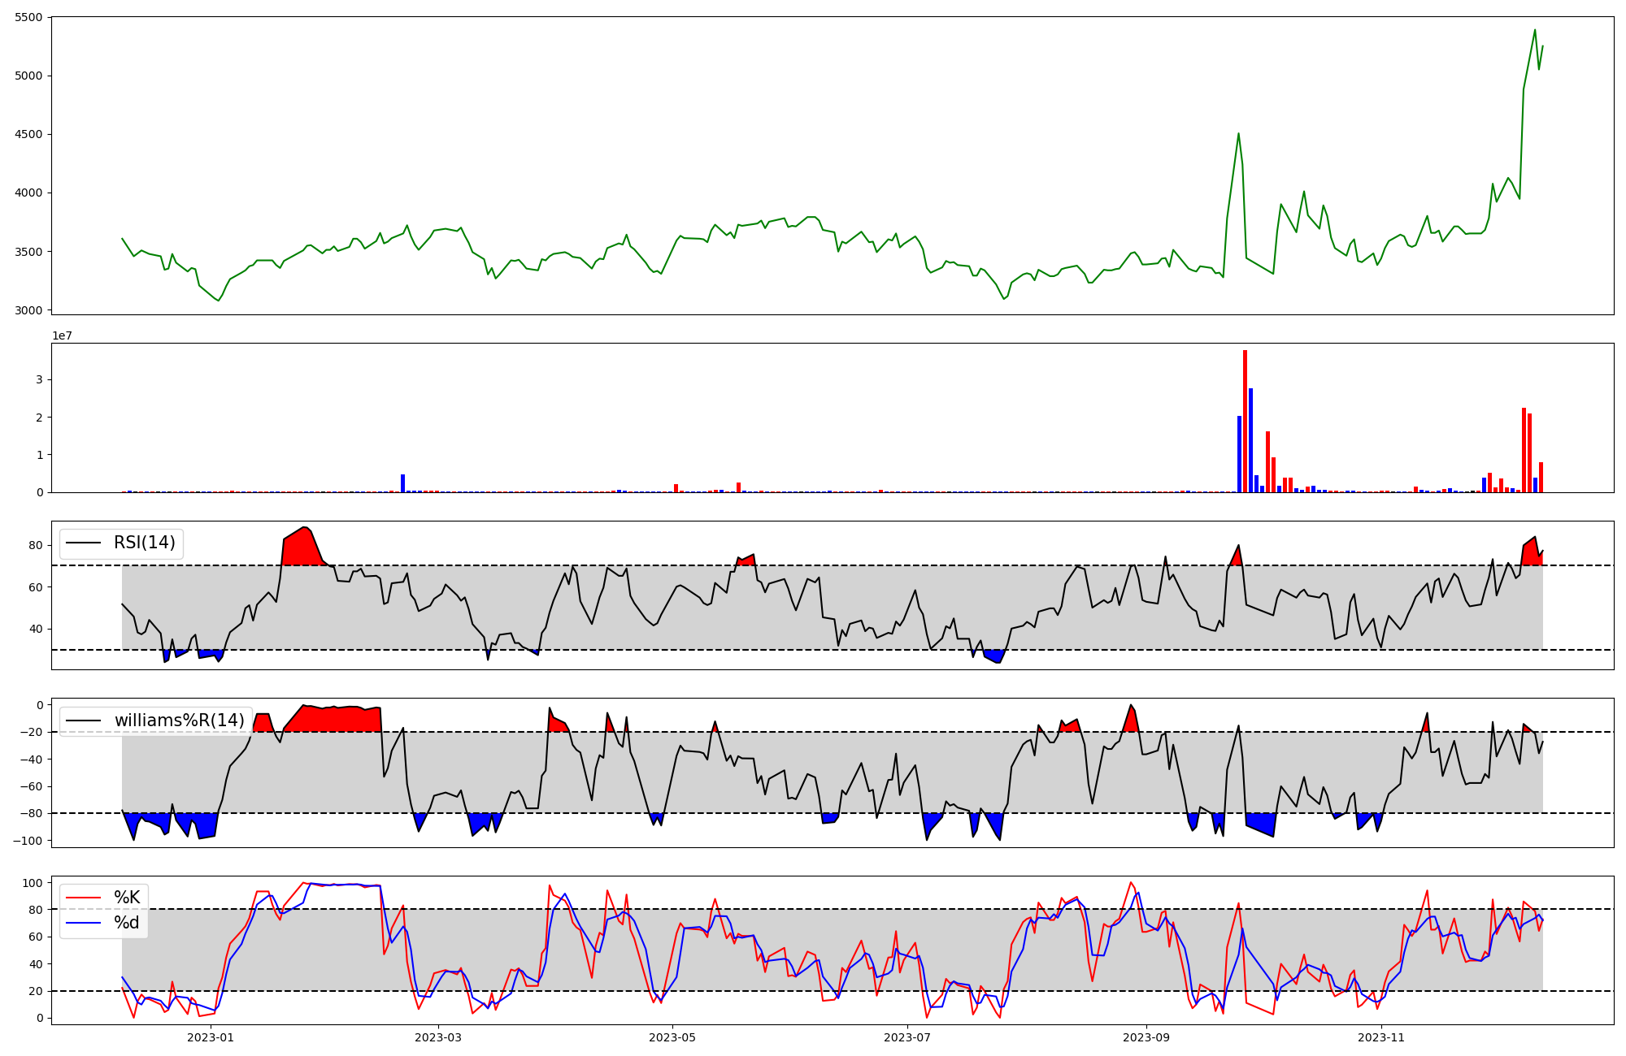Click the tallest red volume bar
The image size is (1626, 1056).
[x=1245, y=421]
